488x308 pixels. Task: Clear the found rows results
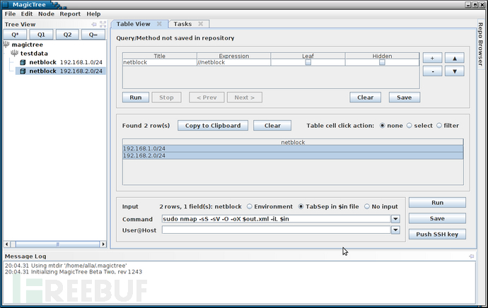[272, 126]
